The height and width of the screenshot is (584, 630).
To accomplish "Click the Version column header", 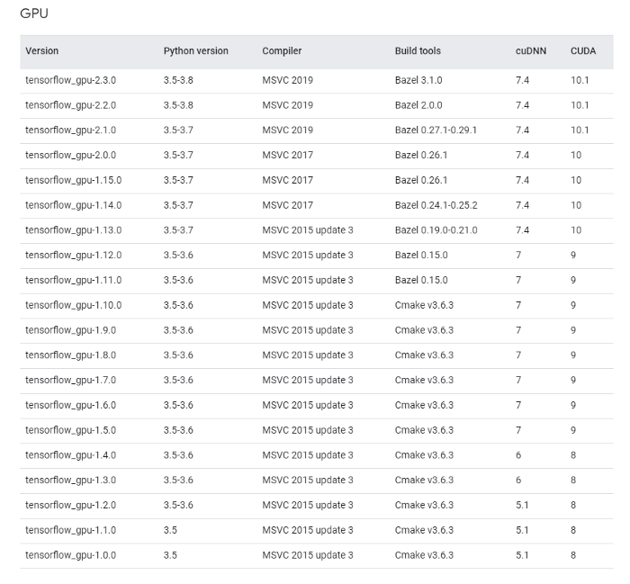I will (x=42, y=51).
